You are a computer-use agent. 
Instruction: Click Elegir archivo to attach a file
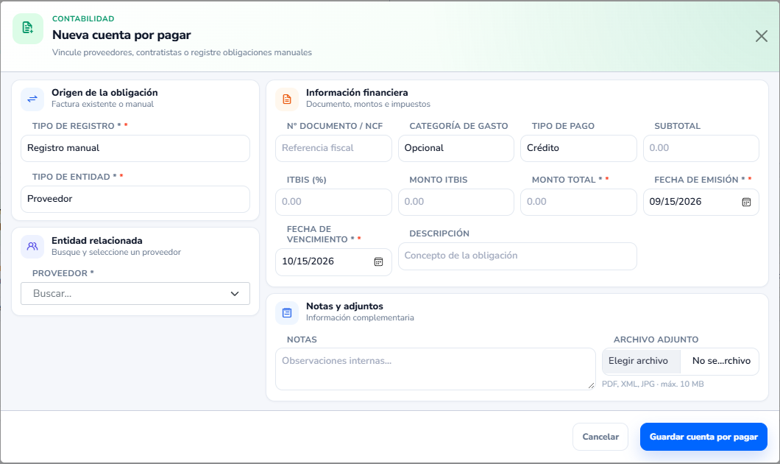click(x=638, y=361)
